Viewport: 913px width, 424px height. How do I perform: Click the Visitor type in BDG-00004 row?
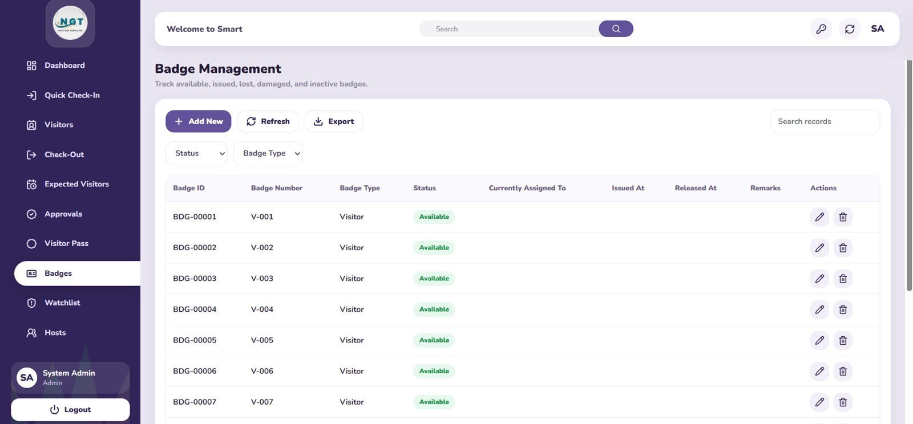(352, 309)
